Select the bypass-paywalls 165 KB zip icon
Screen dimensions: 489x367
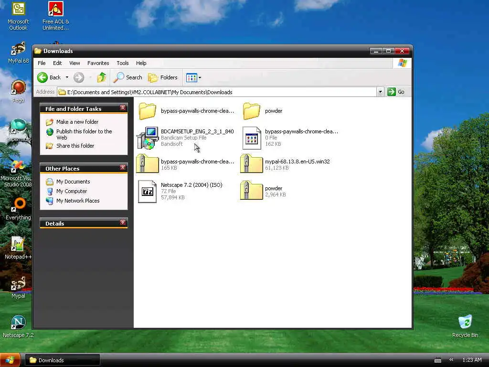(148, 163)
